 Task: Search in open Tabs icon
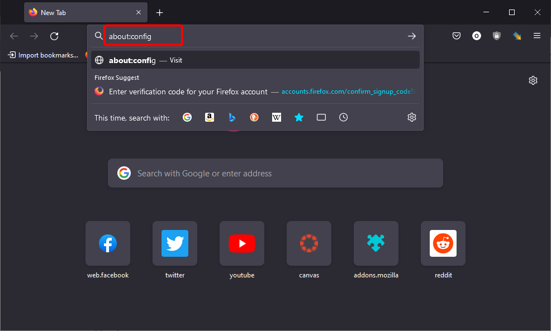coord(321,117)
